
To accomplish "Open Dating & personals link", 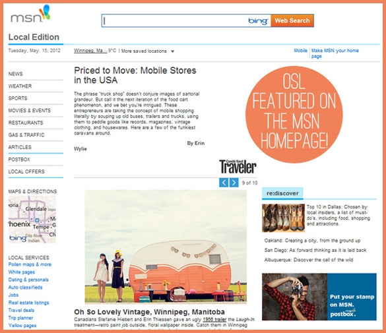I will (28, 280).
